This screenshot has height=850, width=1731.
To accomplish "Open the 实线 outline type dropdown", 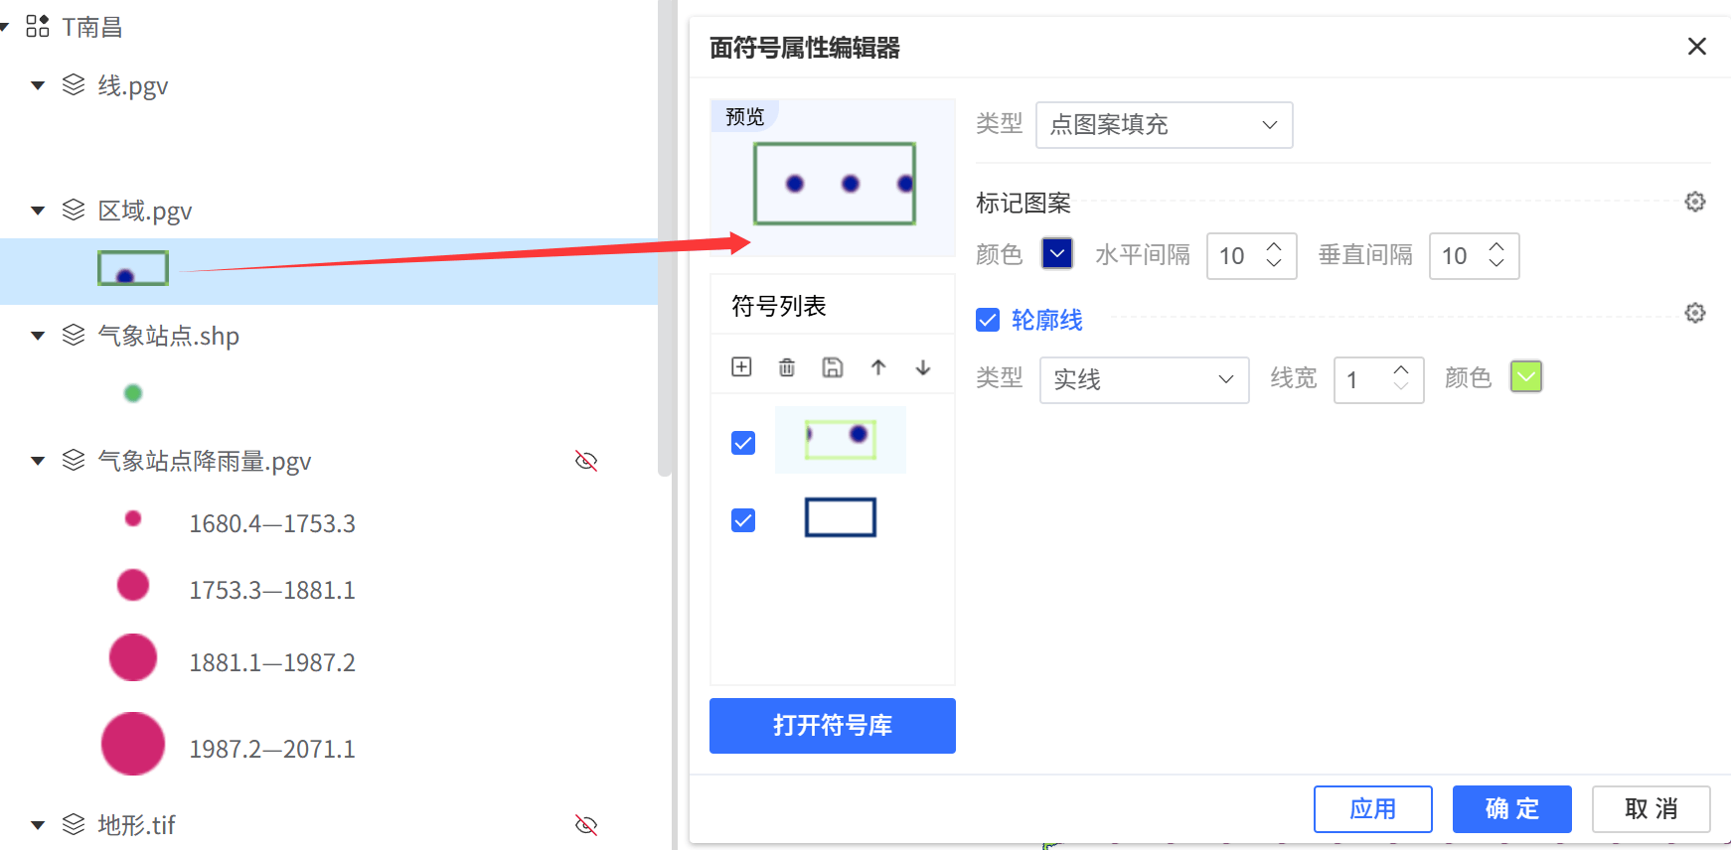I will (x=1144, y=379).
